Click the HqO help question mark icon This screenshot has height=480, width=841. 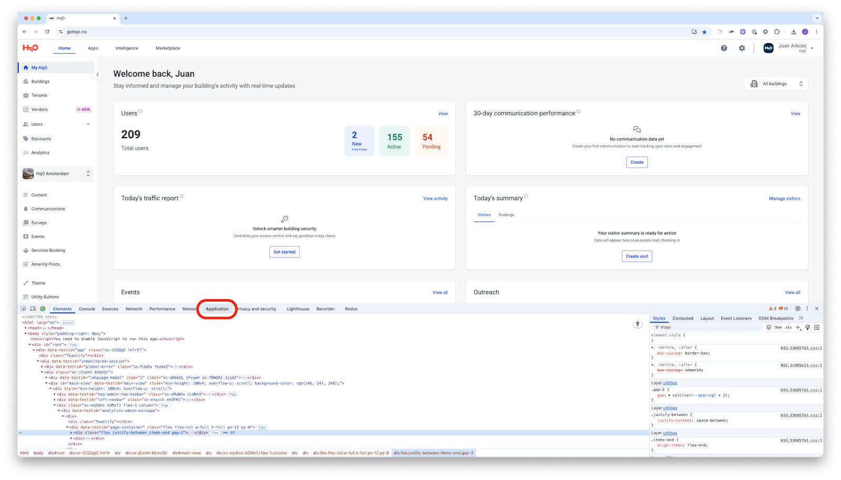tap(724, 48)
